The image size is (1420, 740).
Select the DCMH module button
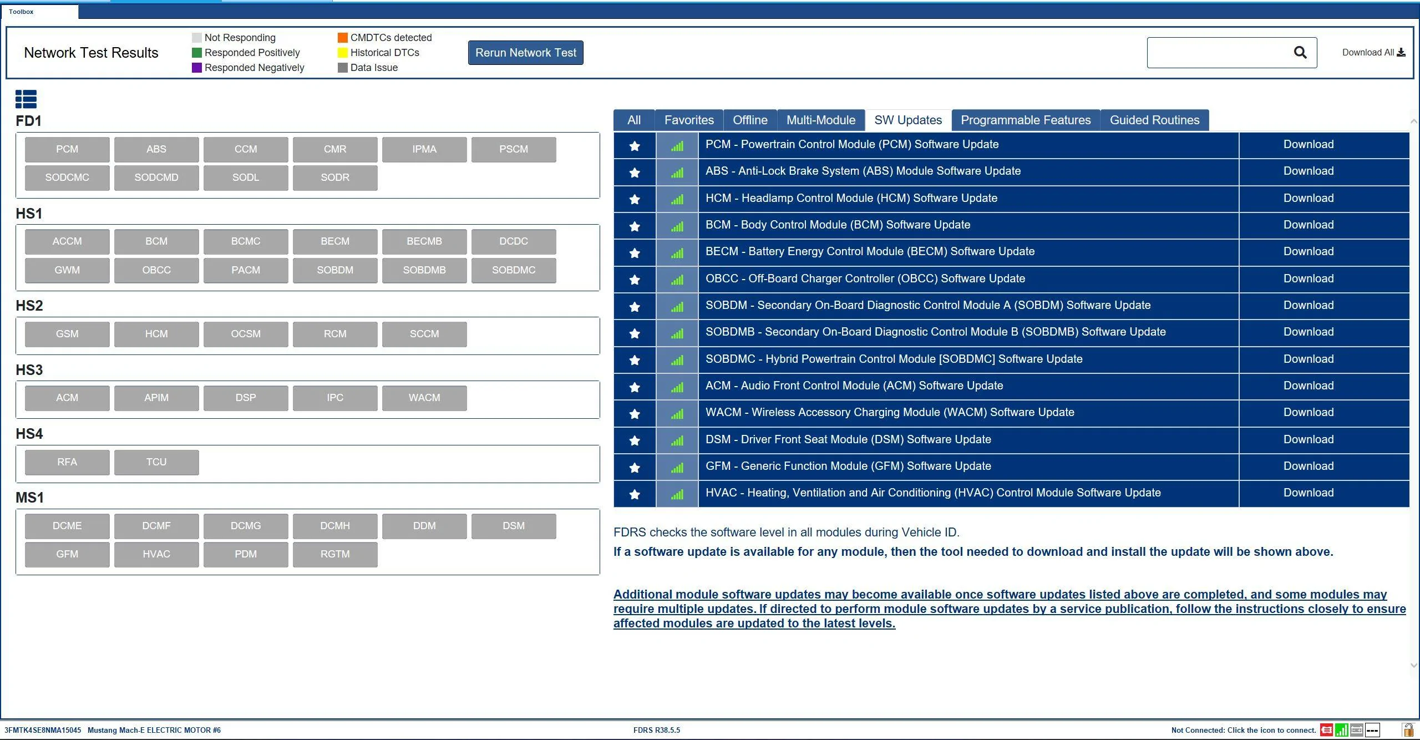[x=335, y=526]
